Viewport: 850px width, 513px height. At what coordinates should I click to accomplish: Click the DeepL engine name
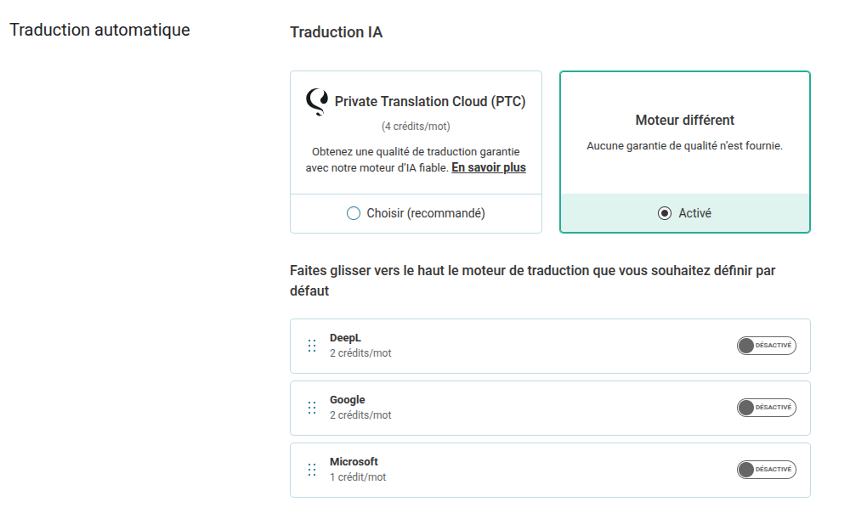click(345, 338)
